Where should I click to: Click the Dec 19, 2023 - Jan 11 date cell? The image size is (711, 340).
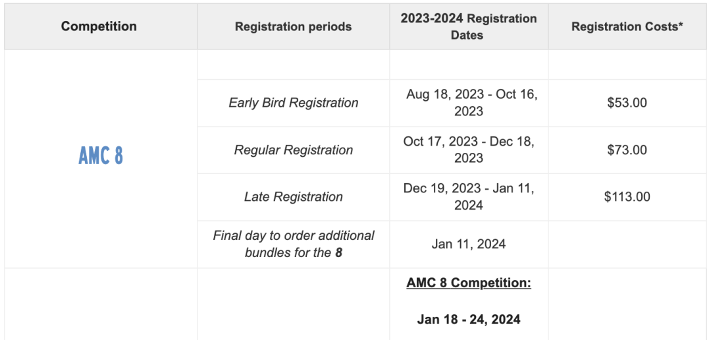pos(469,197)
